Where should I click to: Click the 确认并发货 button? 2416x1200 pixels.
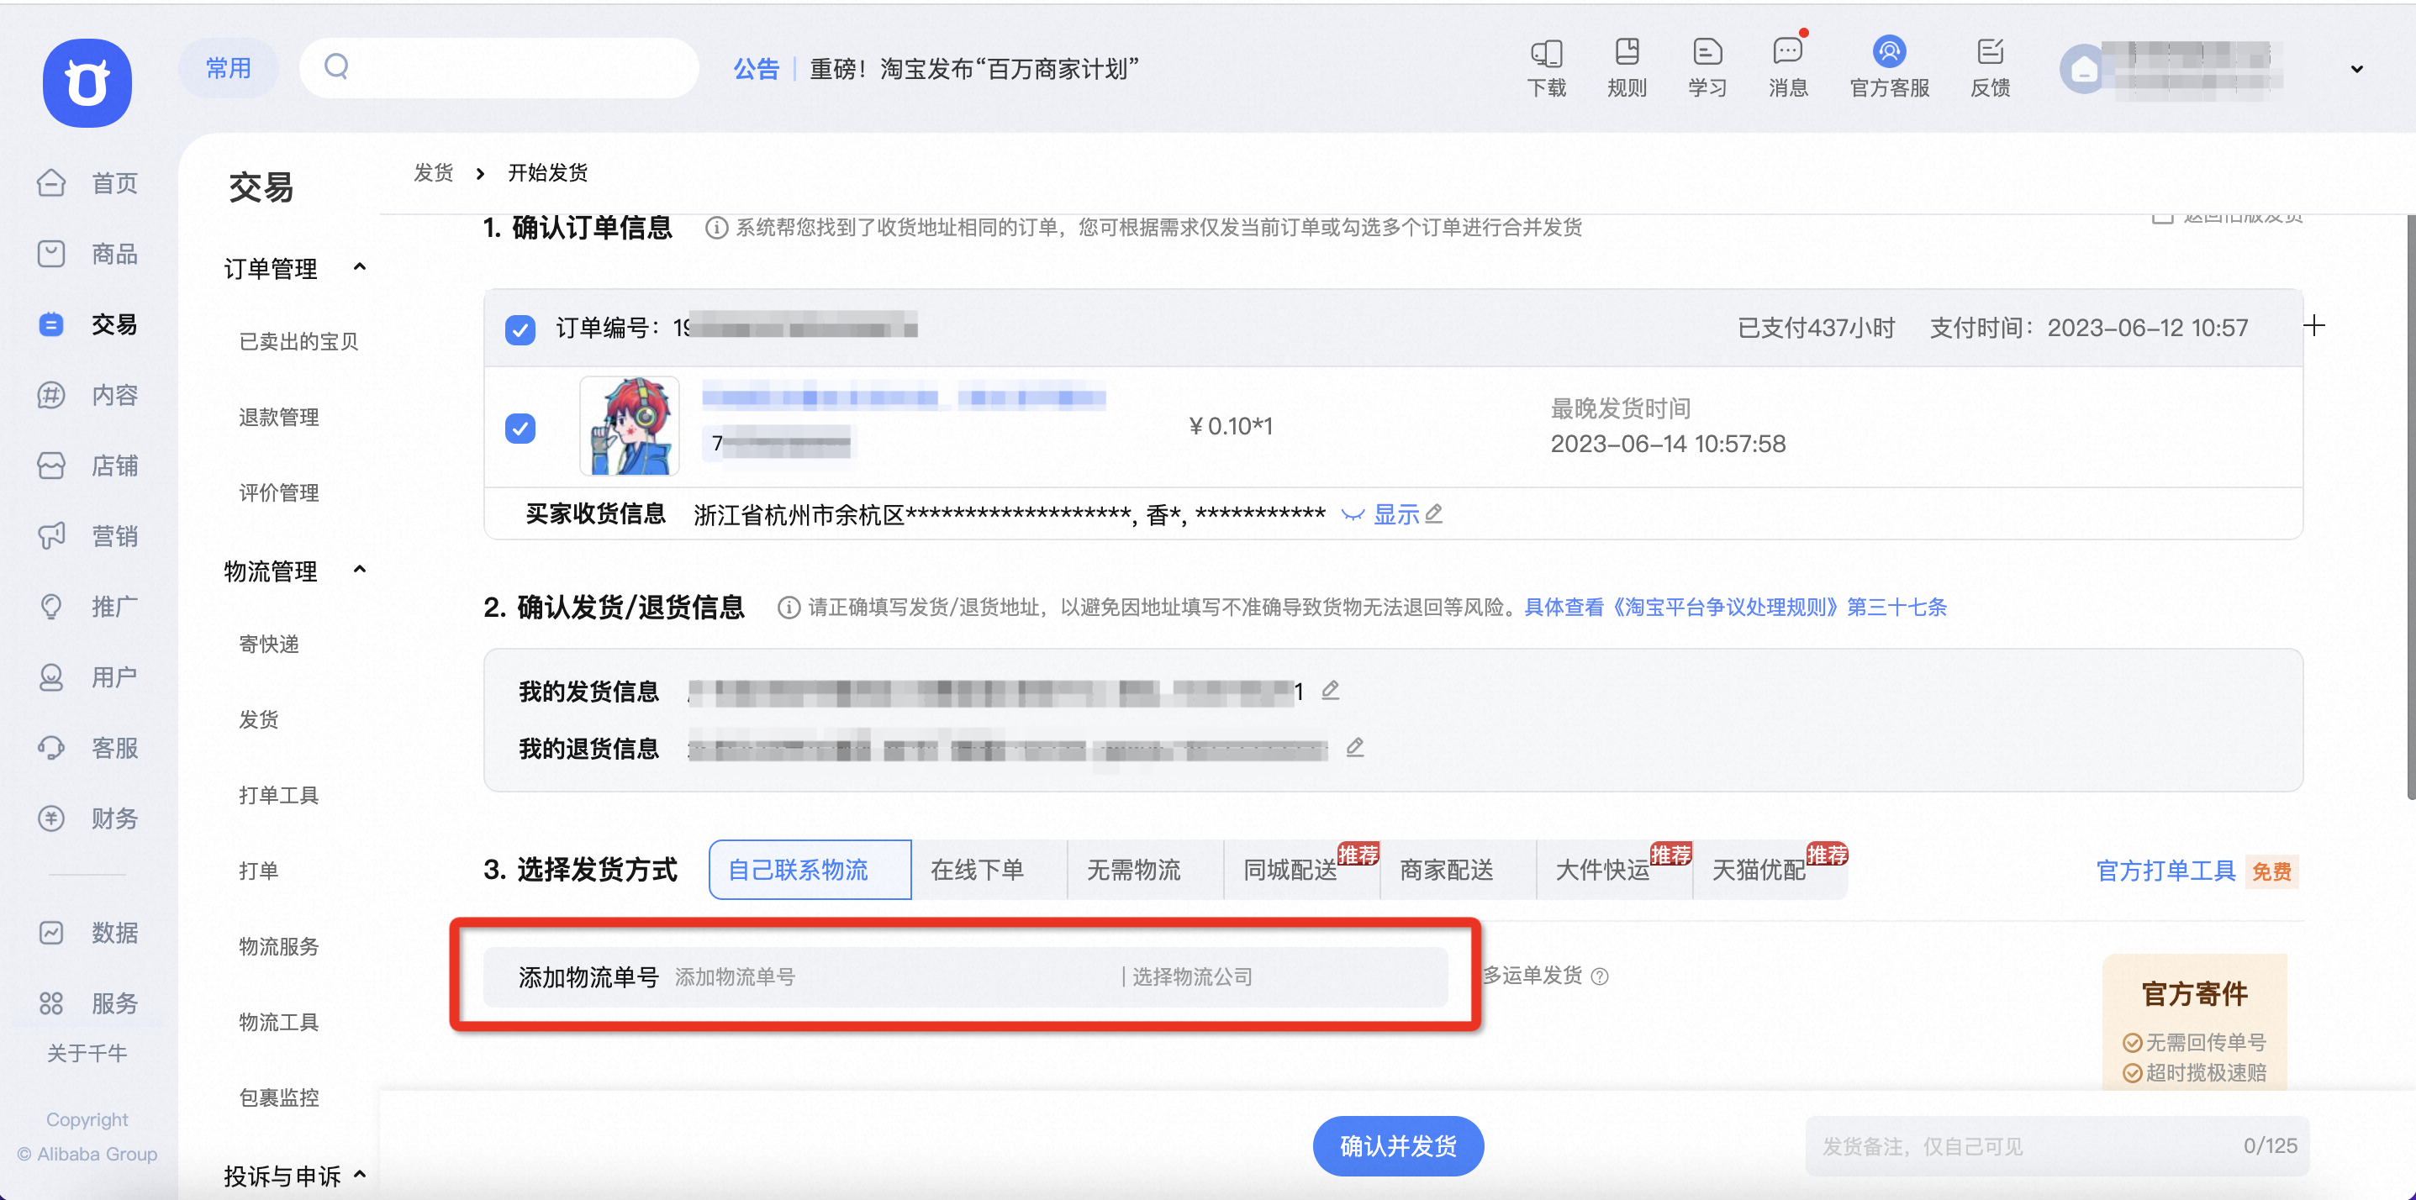click(x=1397, y=1145)
